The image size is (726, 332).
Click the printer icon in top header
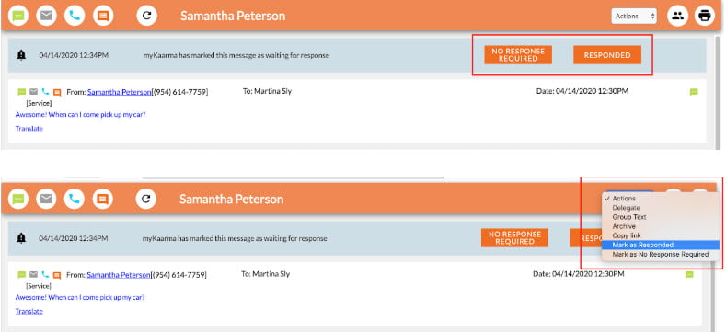(x=704, y=16)
